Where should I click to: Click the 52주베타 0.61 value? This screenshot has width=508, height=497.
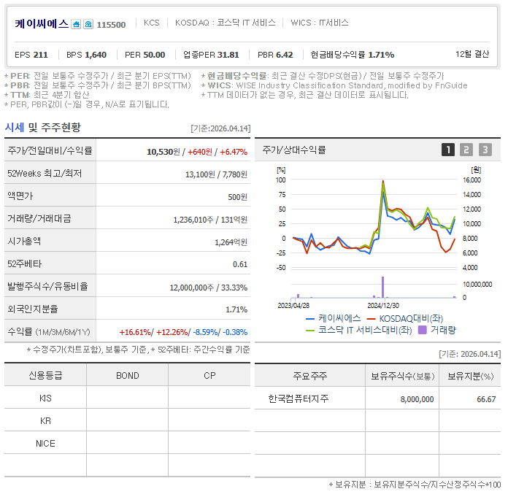tap(240, 265)
